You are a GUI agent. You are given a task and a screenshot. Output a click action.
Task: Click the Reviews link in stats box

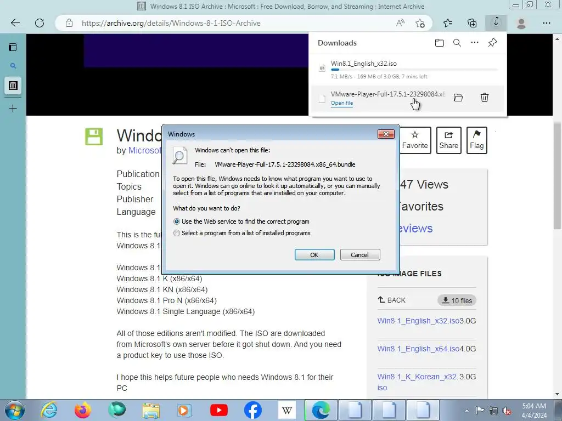416,228
